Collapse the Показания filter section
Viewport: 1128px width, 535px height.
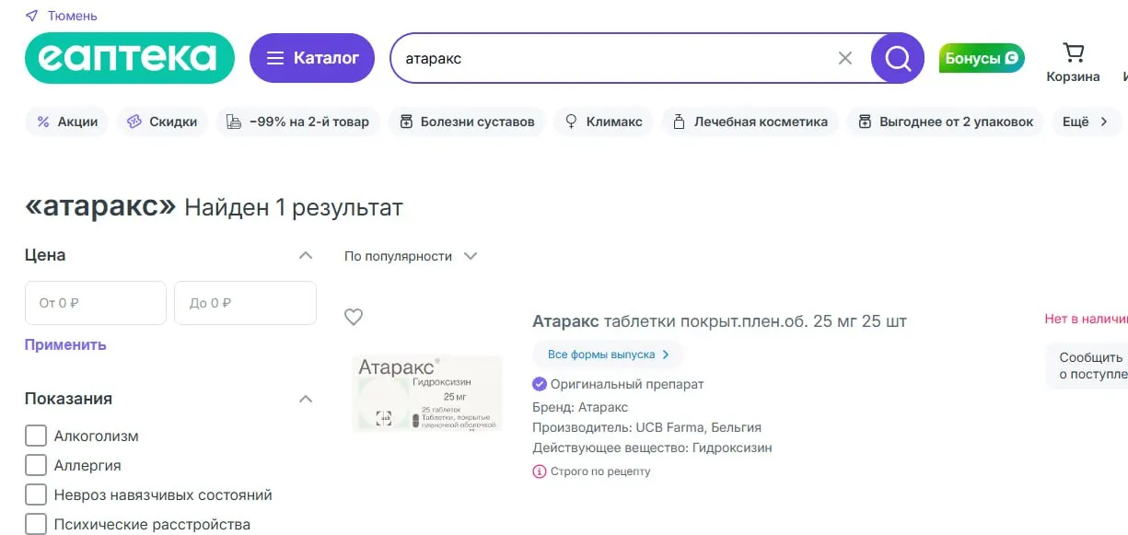coord(306,399)
